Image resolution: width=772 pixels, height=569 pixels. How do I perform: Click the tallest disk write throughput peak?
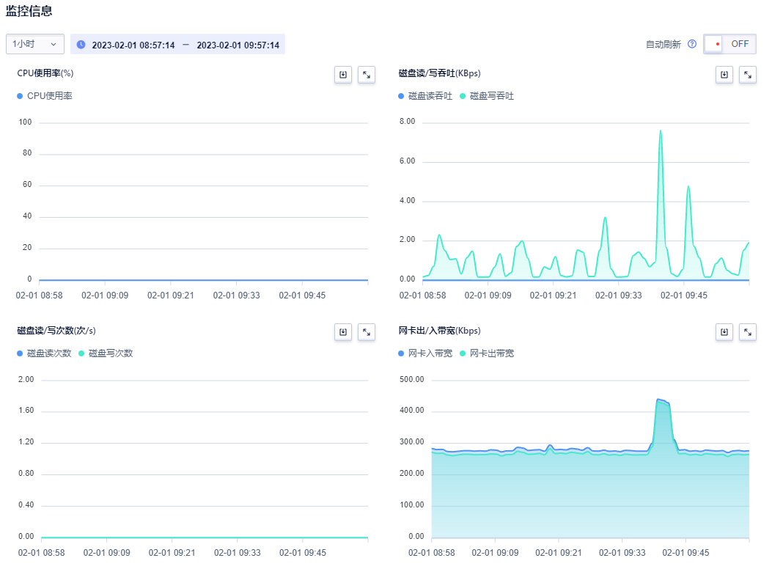(x=661, y=131)
